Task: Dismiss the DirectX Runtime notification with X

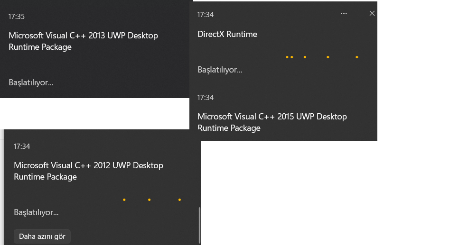Action: click(x=372, y=14)
